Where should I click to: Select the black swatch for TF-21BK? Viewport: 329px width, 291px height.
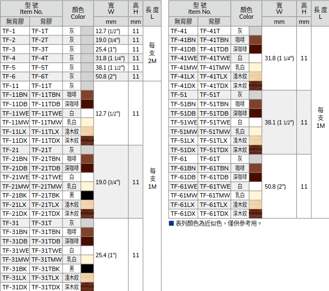point(87,195)
